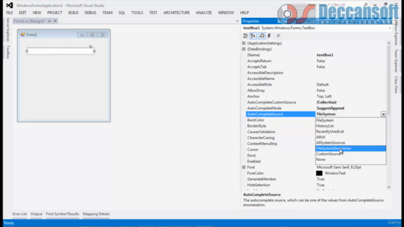The image size is (404, 227).
Task: Select the HideSelection property row
Action: tap(316, 185)
